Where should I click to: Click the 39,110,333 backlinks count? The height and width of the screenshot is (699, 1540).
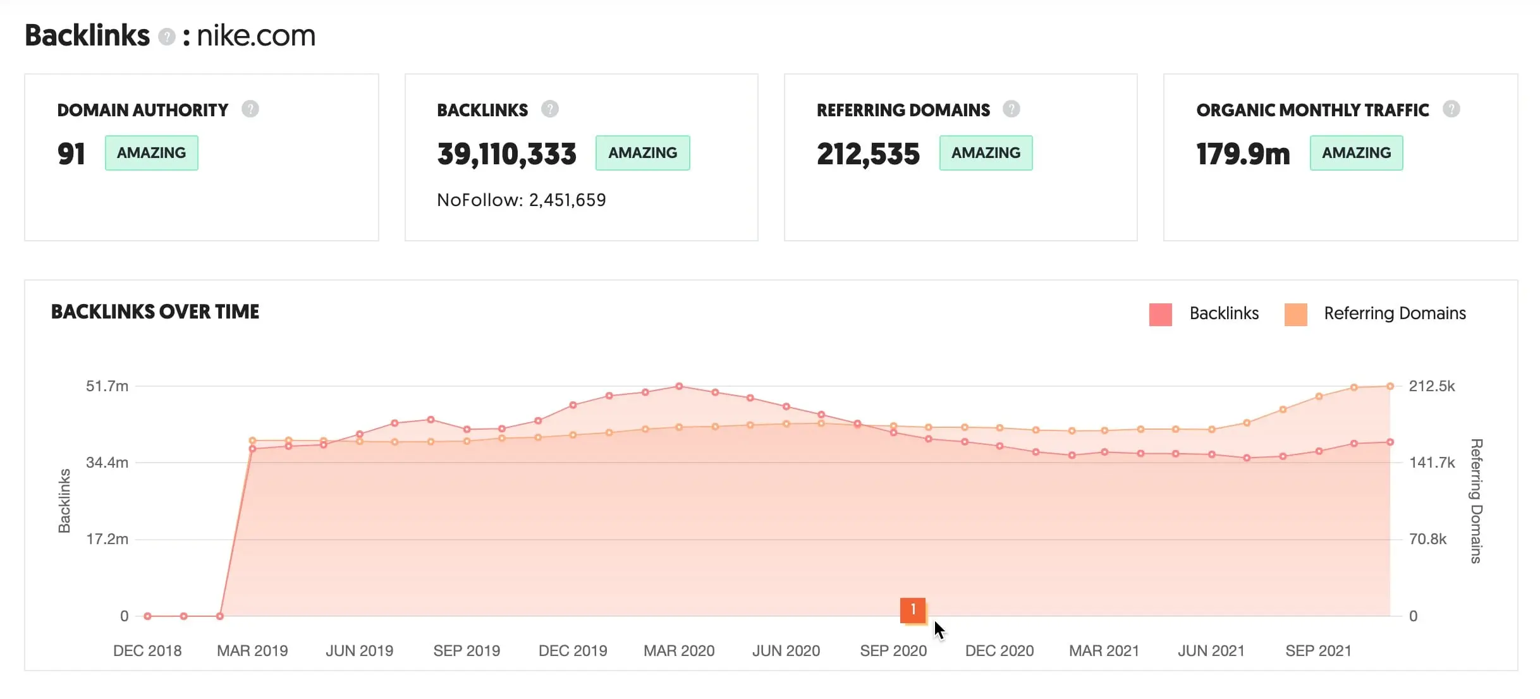click(x=506, y=154)
